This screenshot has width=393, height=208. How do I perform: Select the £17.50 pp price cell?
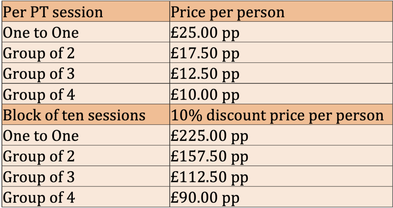tap(281, 52)
